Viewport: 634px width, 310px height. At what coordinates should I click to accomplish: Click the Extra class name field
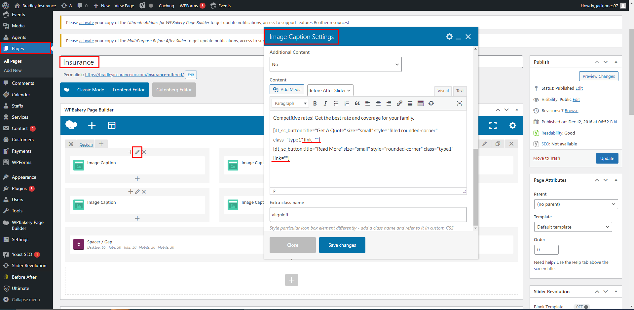[368, 215]
